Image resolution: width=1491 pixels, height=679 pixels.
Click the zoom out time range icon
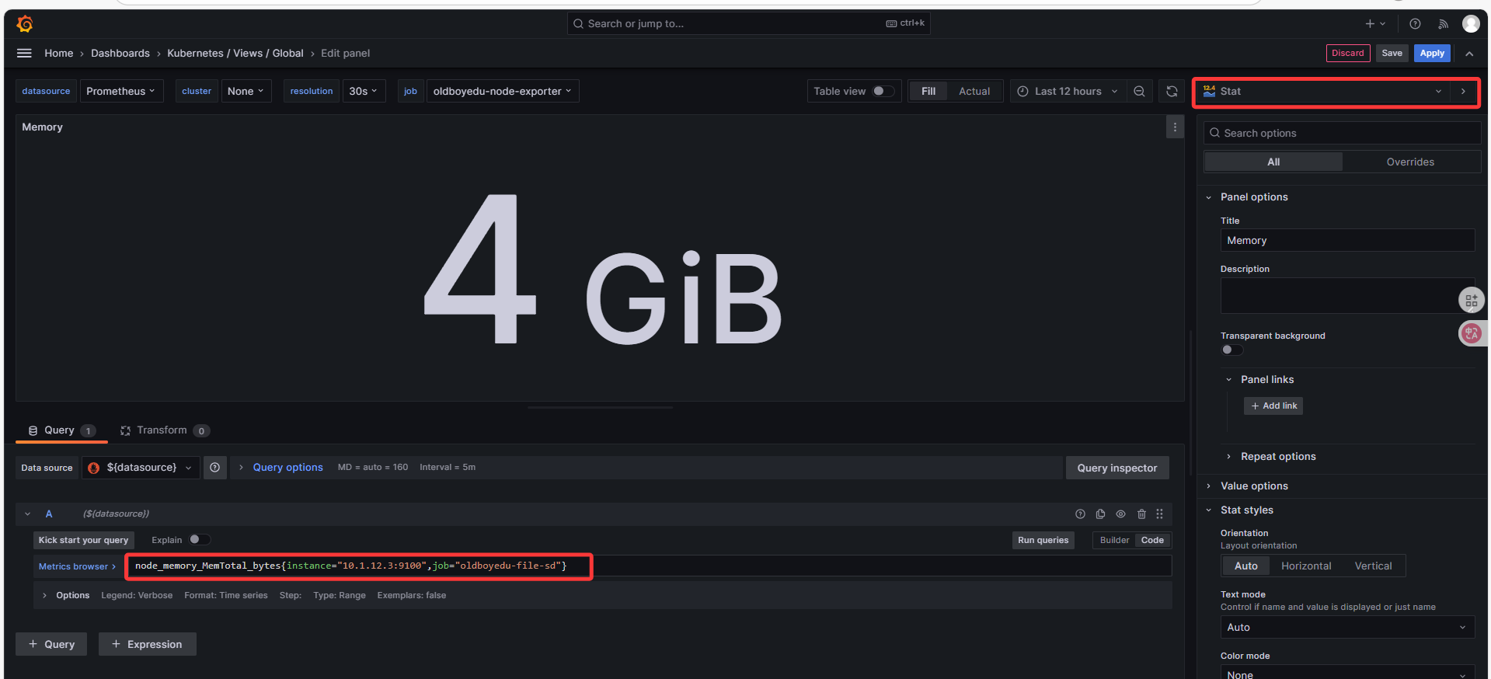click(x=1139, y=92)
